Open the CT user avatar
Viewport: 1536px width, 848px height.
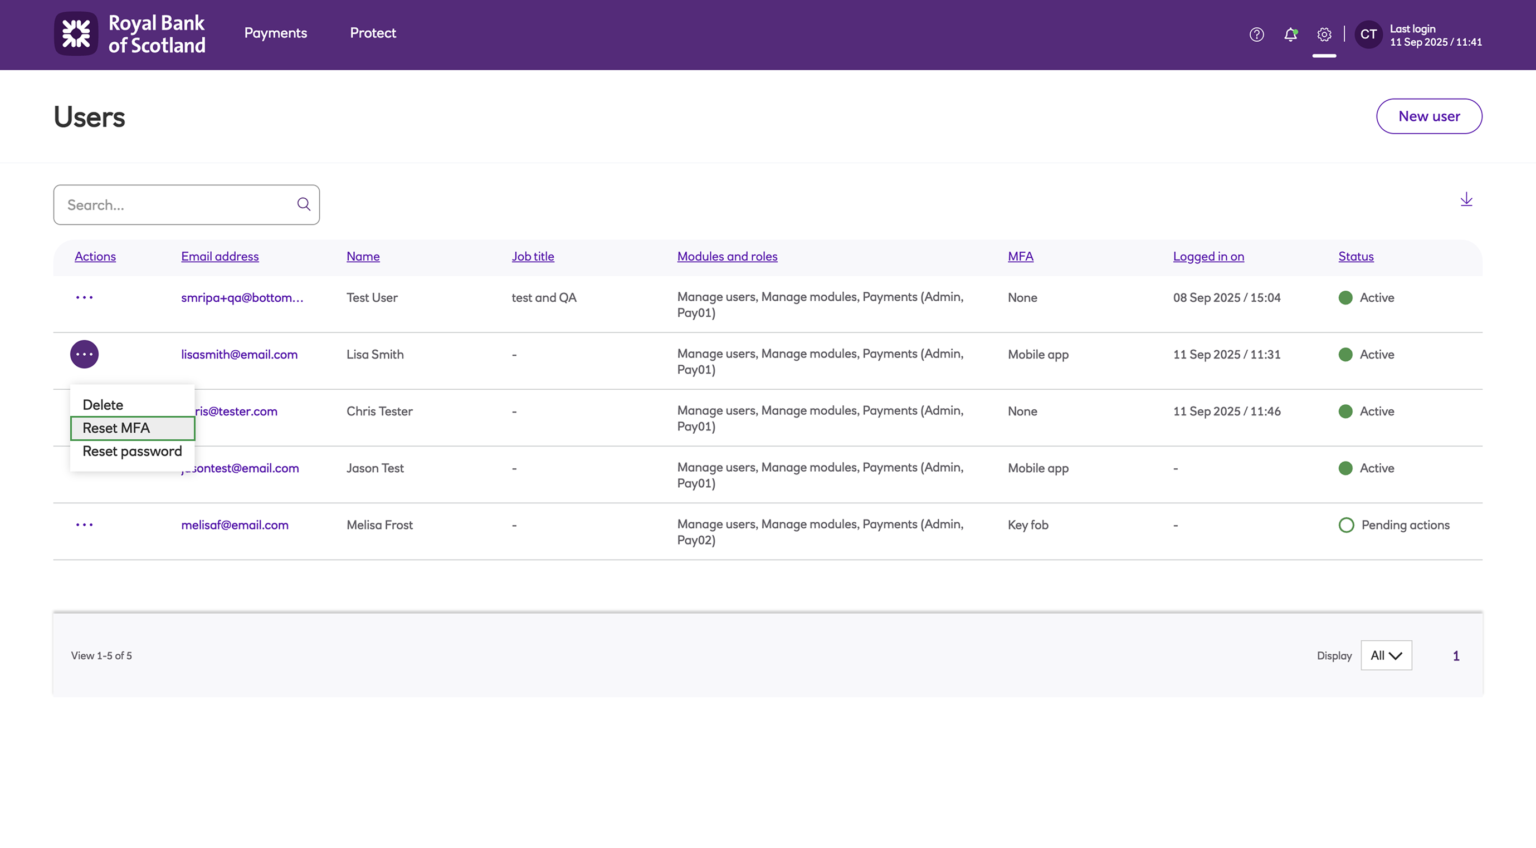(1368, 35)
